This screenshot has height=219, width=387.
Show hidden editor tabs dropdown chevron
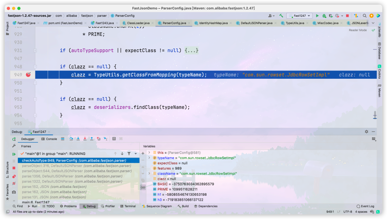click(x=373, y=23)
